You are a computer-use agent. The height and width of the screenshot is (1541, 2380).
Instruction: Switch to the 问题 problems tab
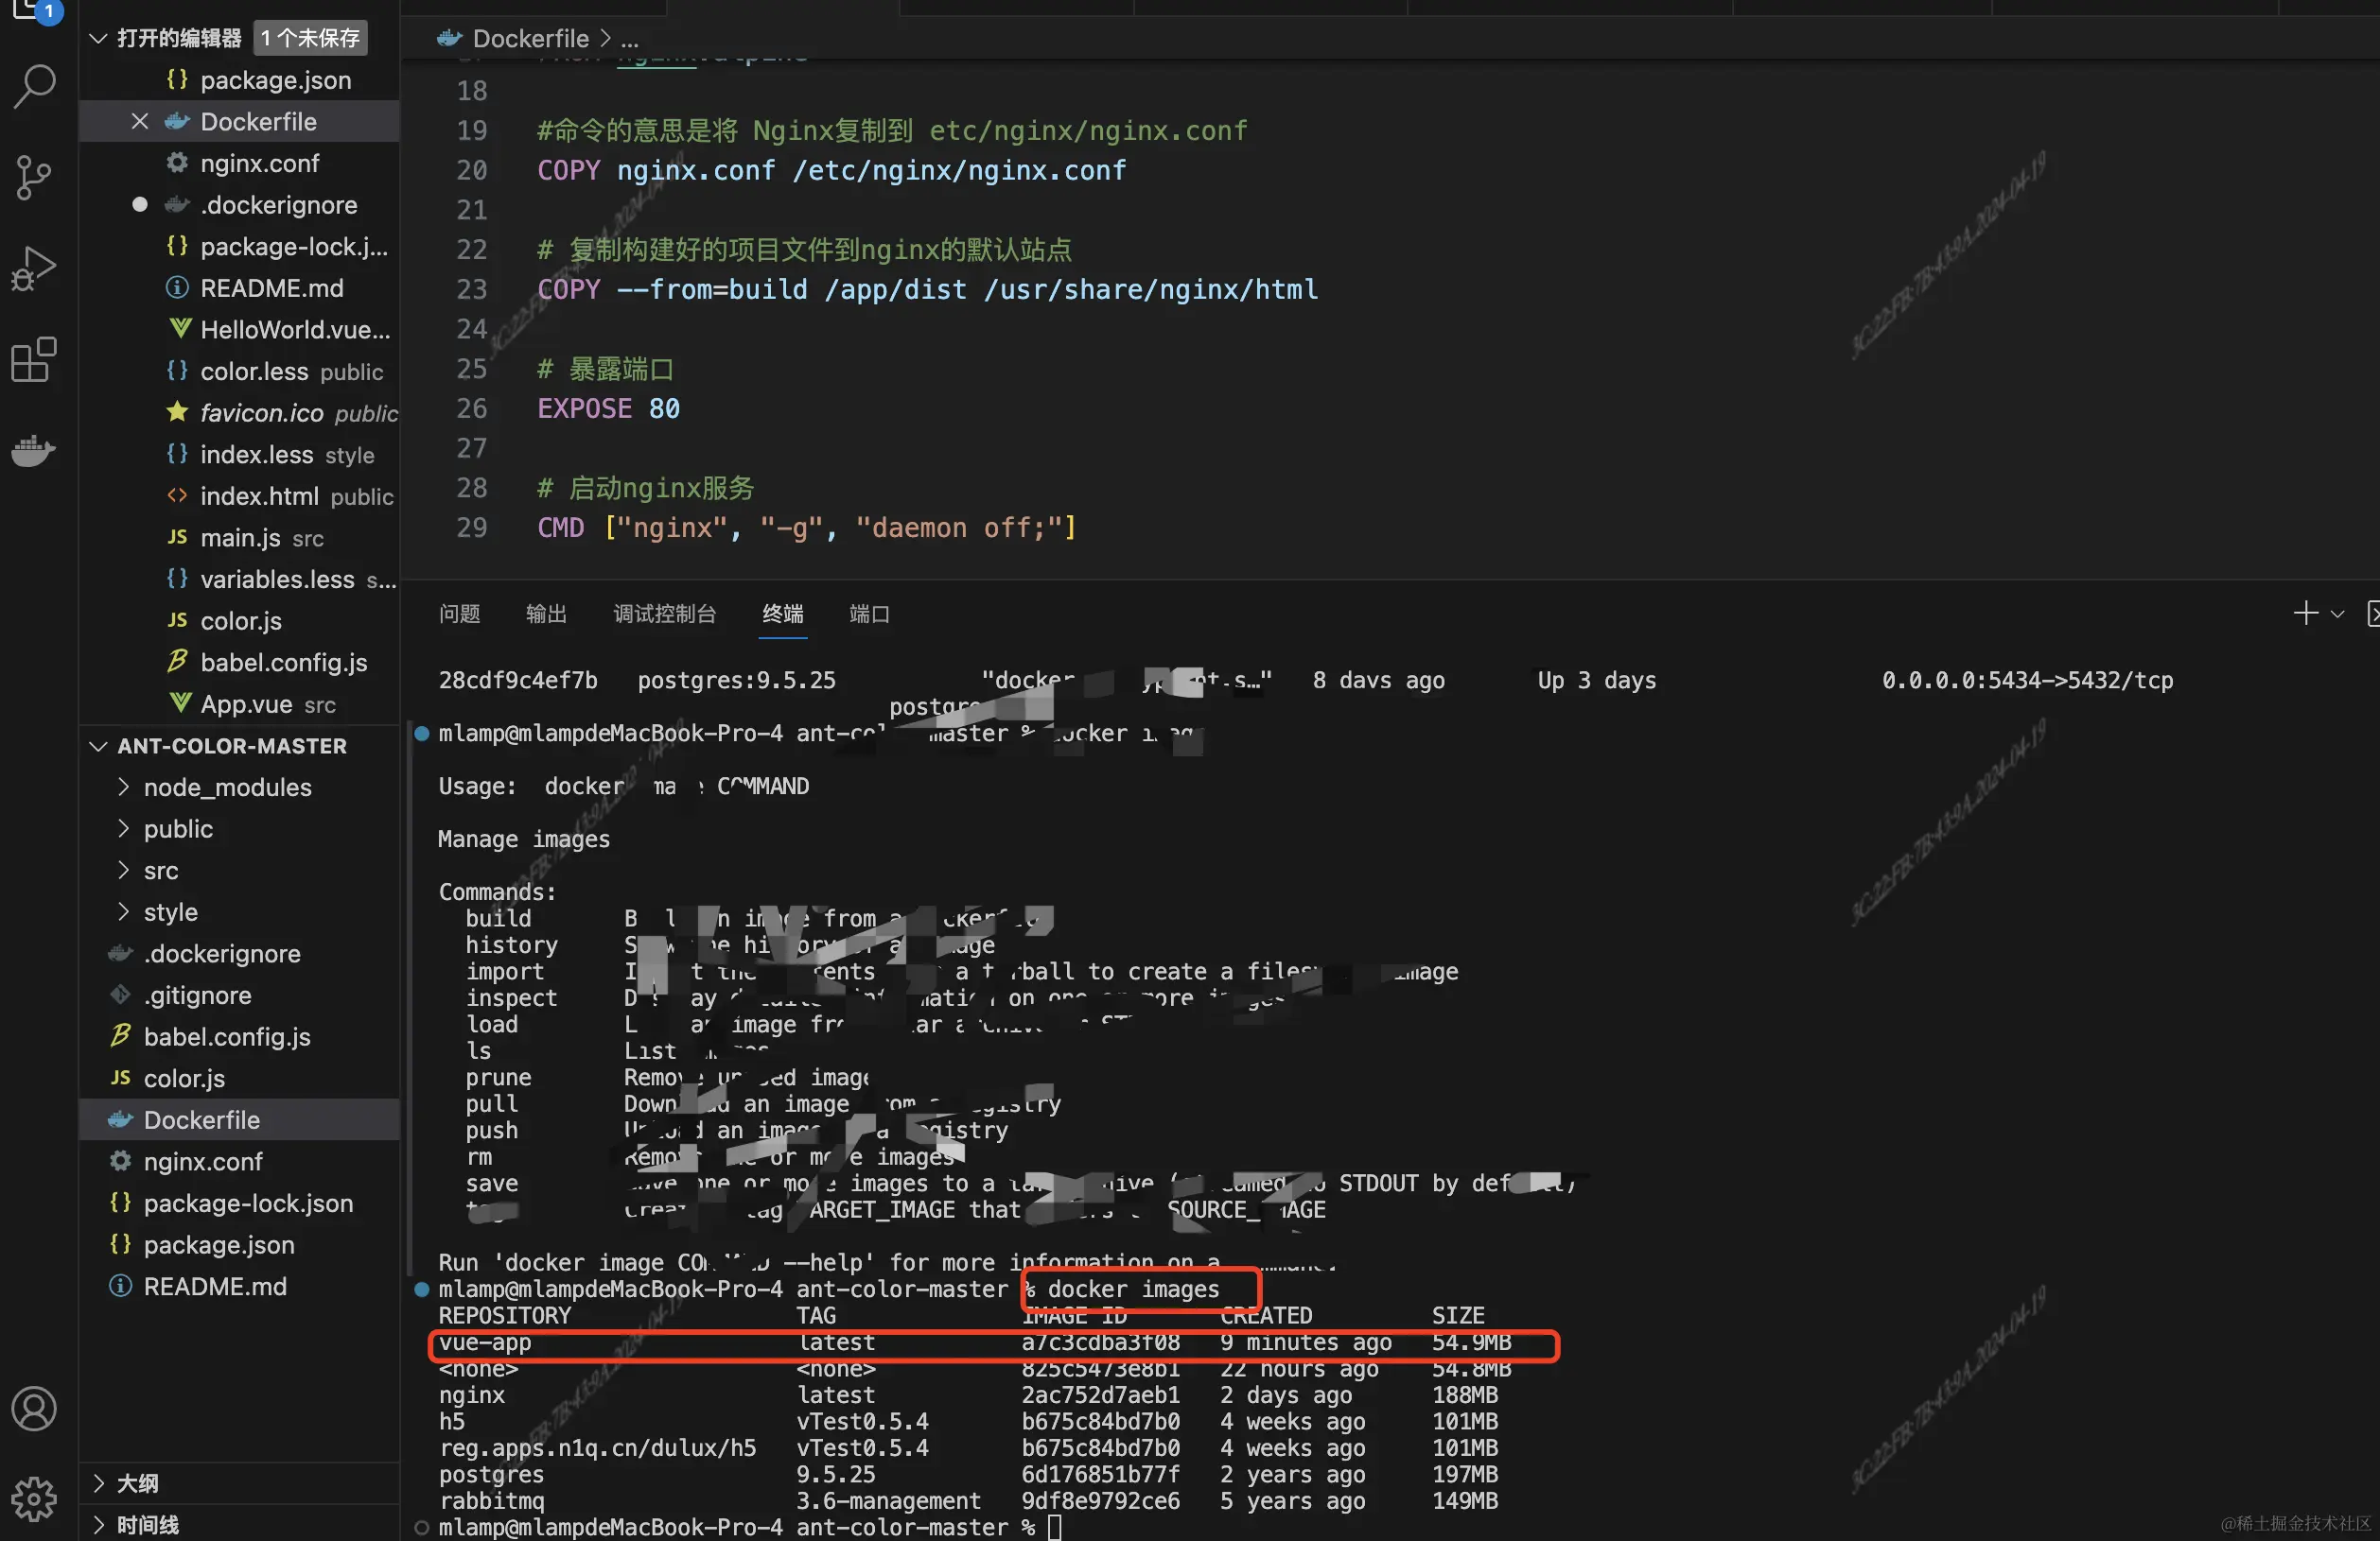pos(459,614)
